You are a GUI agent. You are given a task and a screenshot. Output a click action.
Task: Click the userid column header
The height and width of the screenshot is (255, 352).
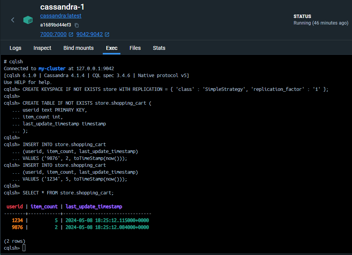coord(15,207)
